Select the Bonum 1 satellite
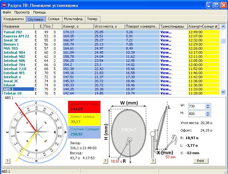The height and width of the screenshot is (174, 228). click(x=11, y=44)
